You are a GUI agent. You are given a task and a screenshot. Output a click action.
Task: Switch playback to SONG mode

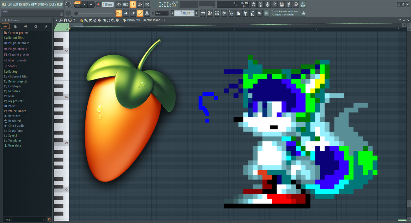(77, 6)
